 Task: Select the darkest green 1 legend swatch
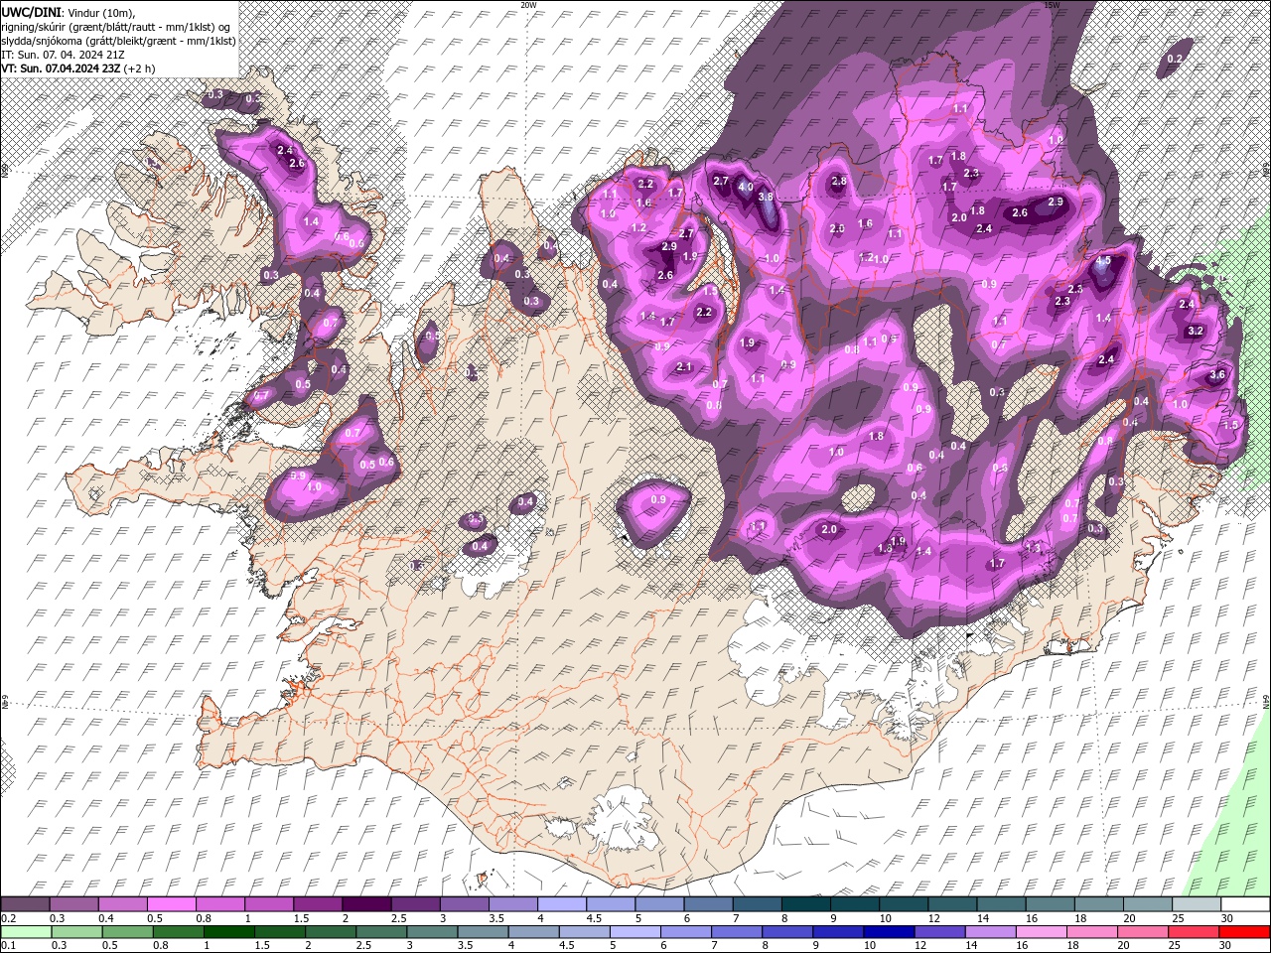228,932
